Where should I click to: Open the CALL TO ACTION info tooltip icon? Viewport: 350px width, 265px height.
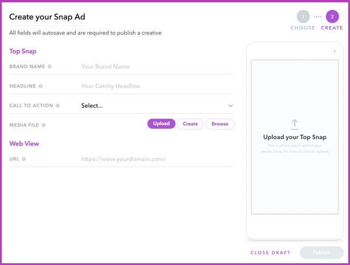click(58, 105)
